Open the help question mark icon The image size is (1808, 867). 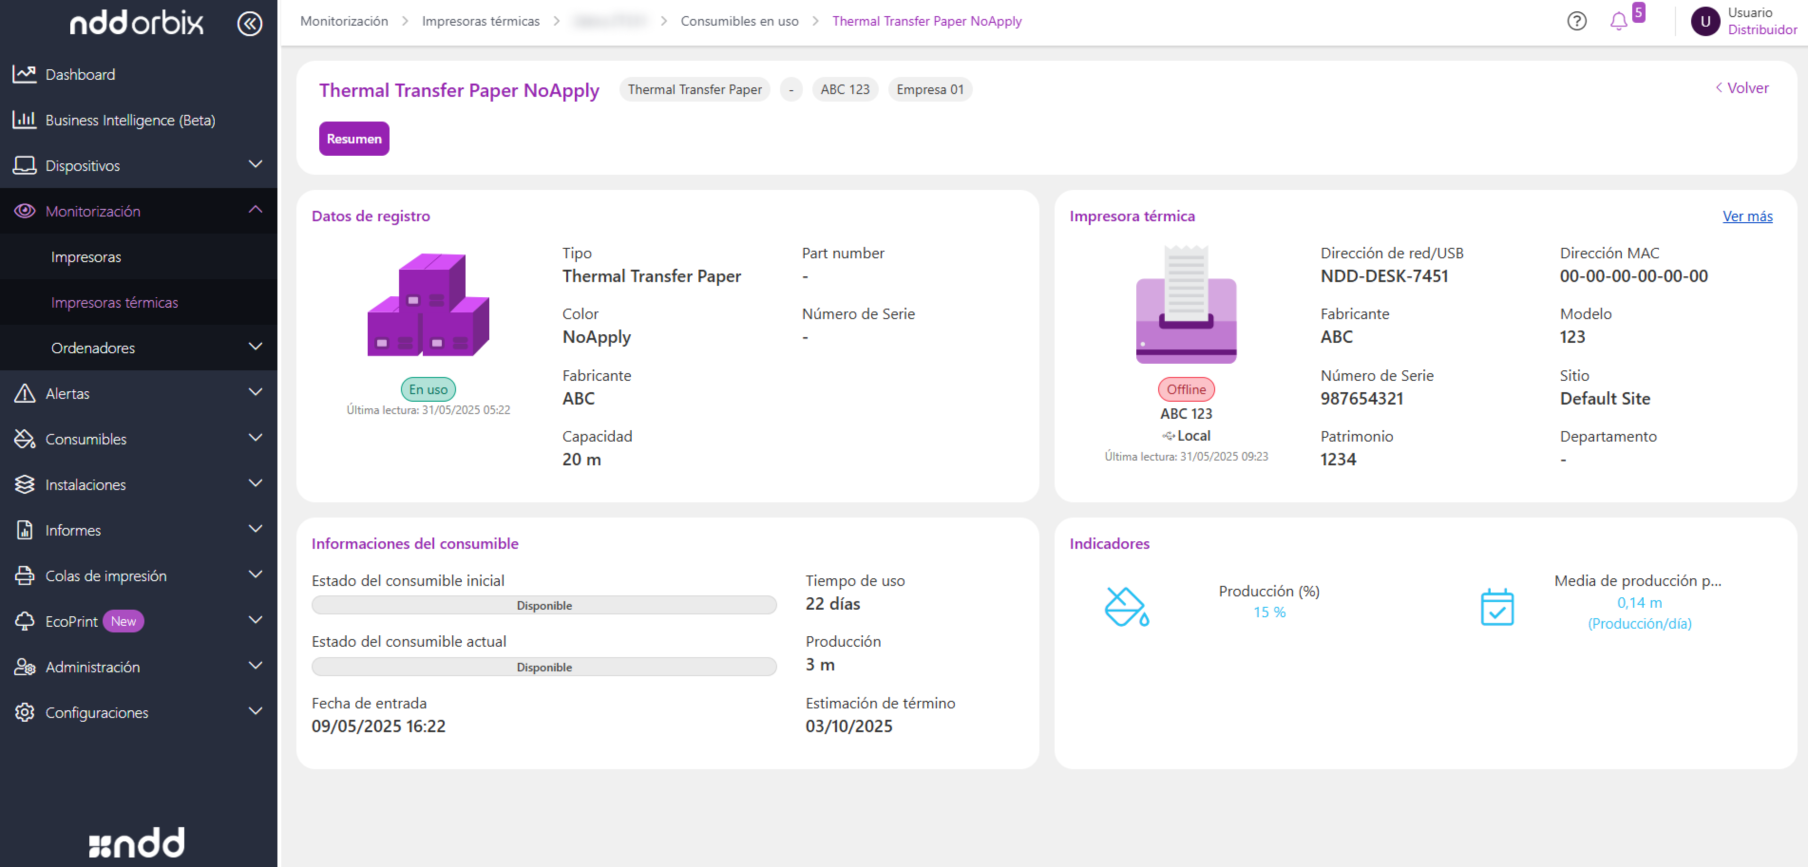pyautogui.click(x=1576, y=21)
